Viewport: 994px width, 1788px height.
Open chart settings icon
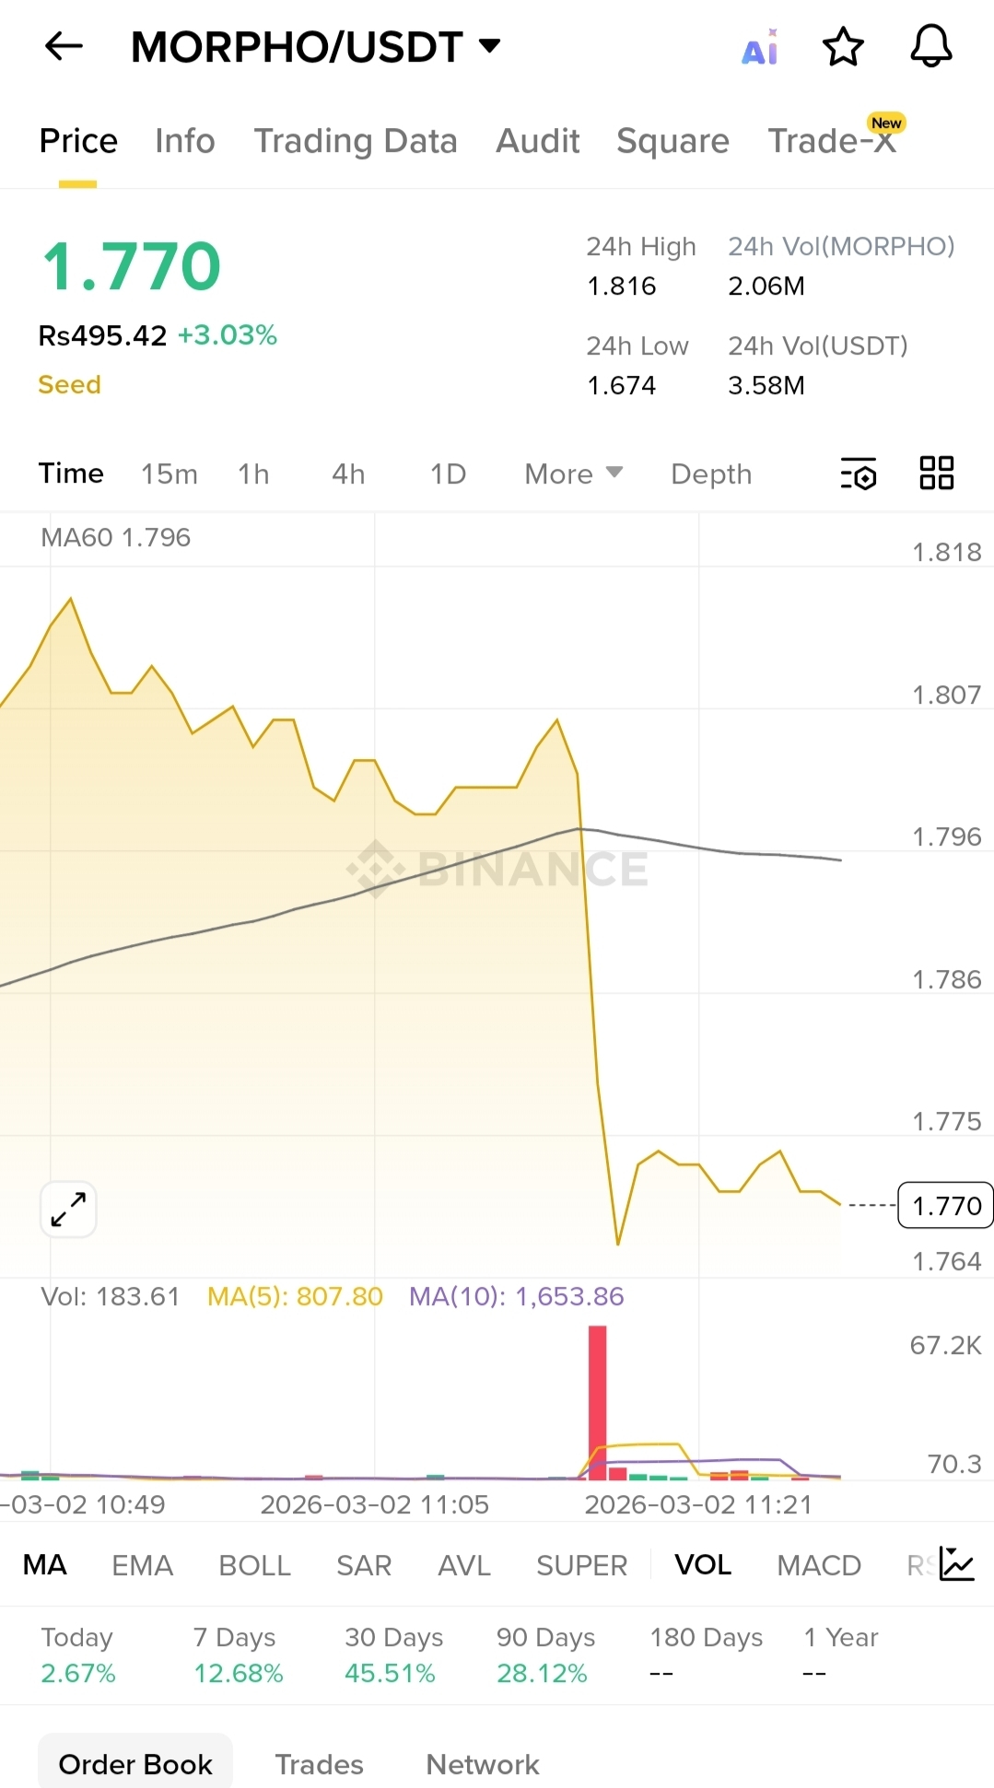click(859, 473)
